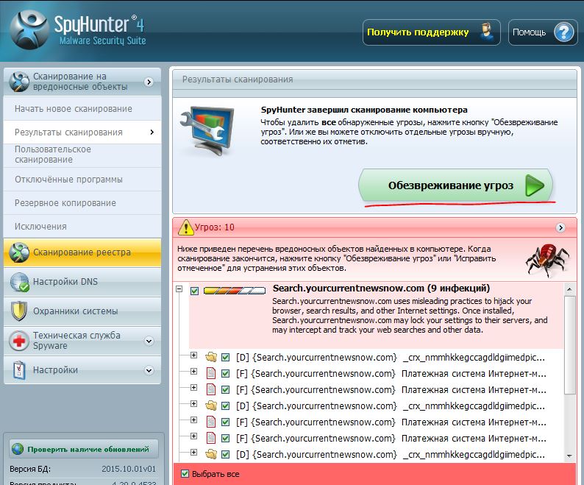
Task: Click folder icon of bottommost [D] row
Action: tap(211, 454)
